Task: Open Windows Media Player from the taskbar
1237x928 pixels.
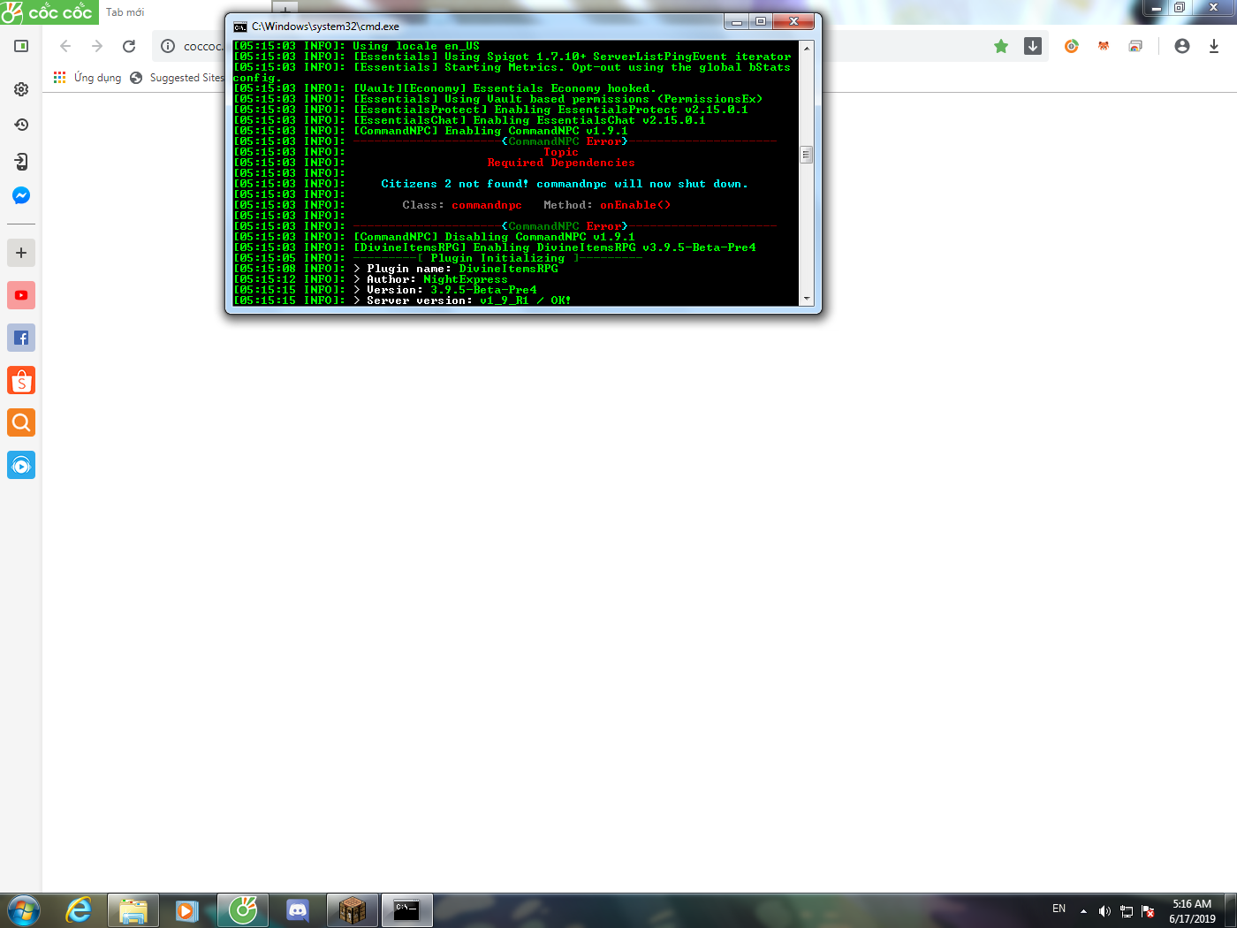Action: click(x=186, y=910)
